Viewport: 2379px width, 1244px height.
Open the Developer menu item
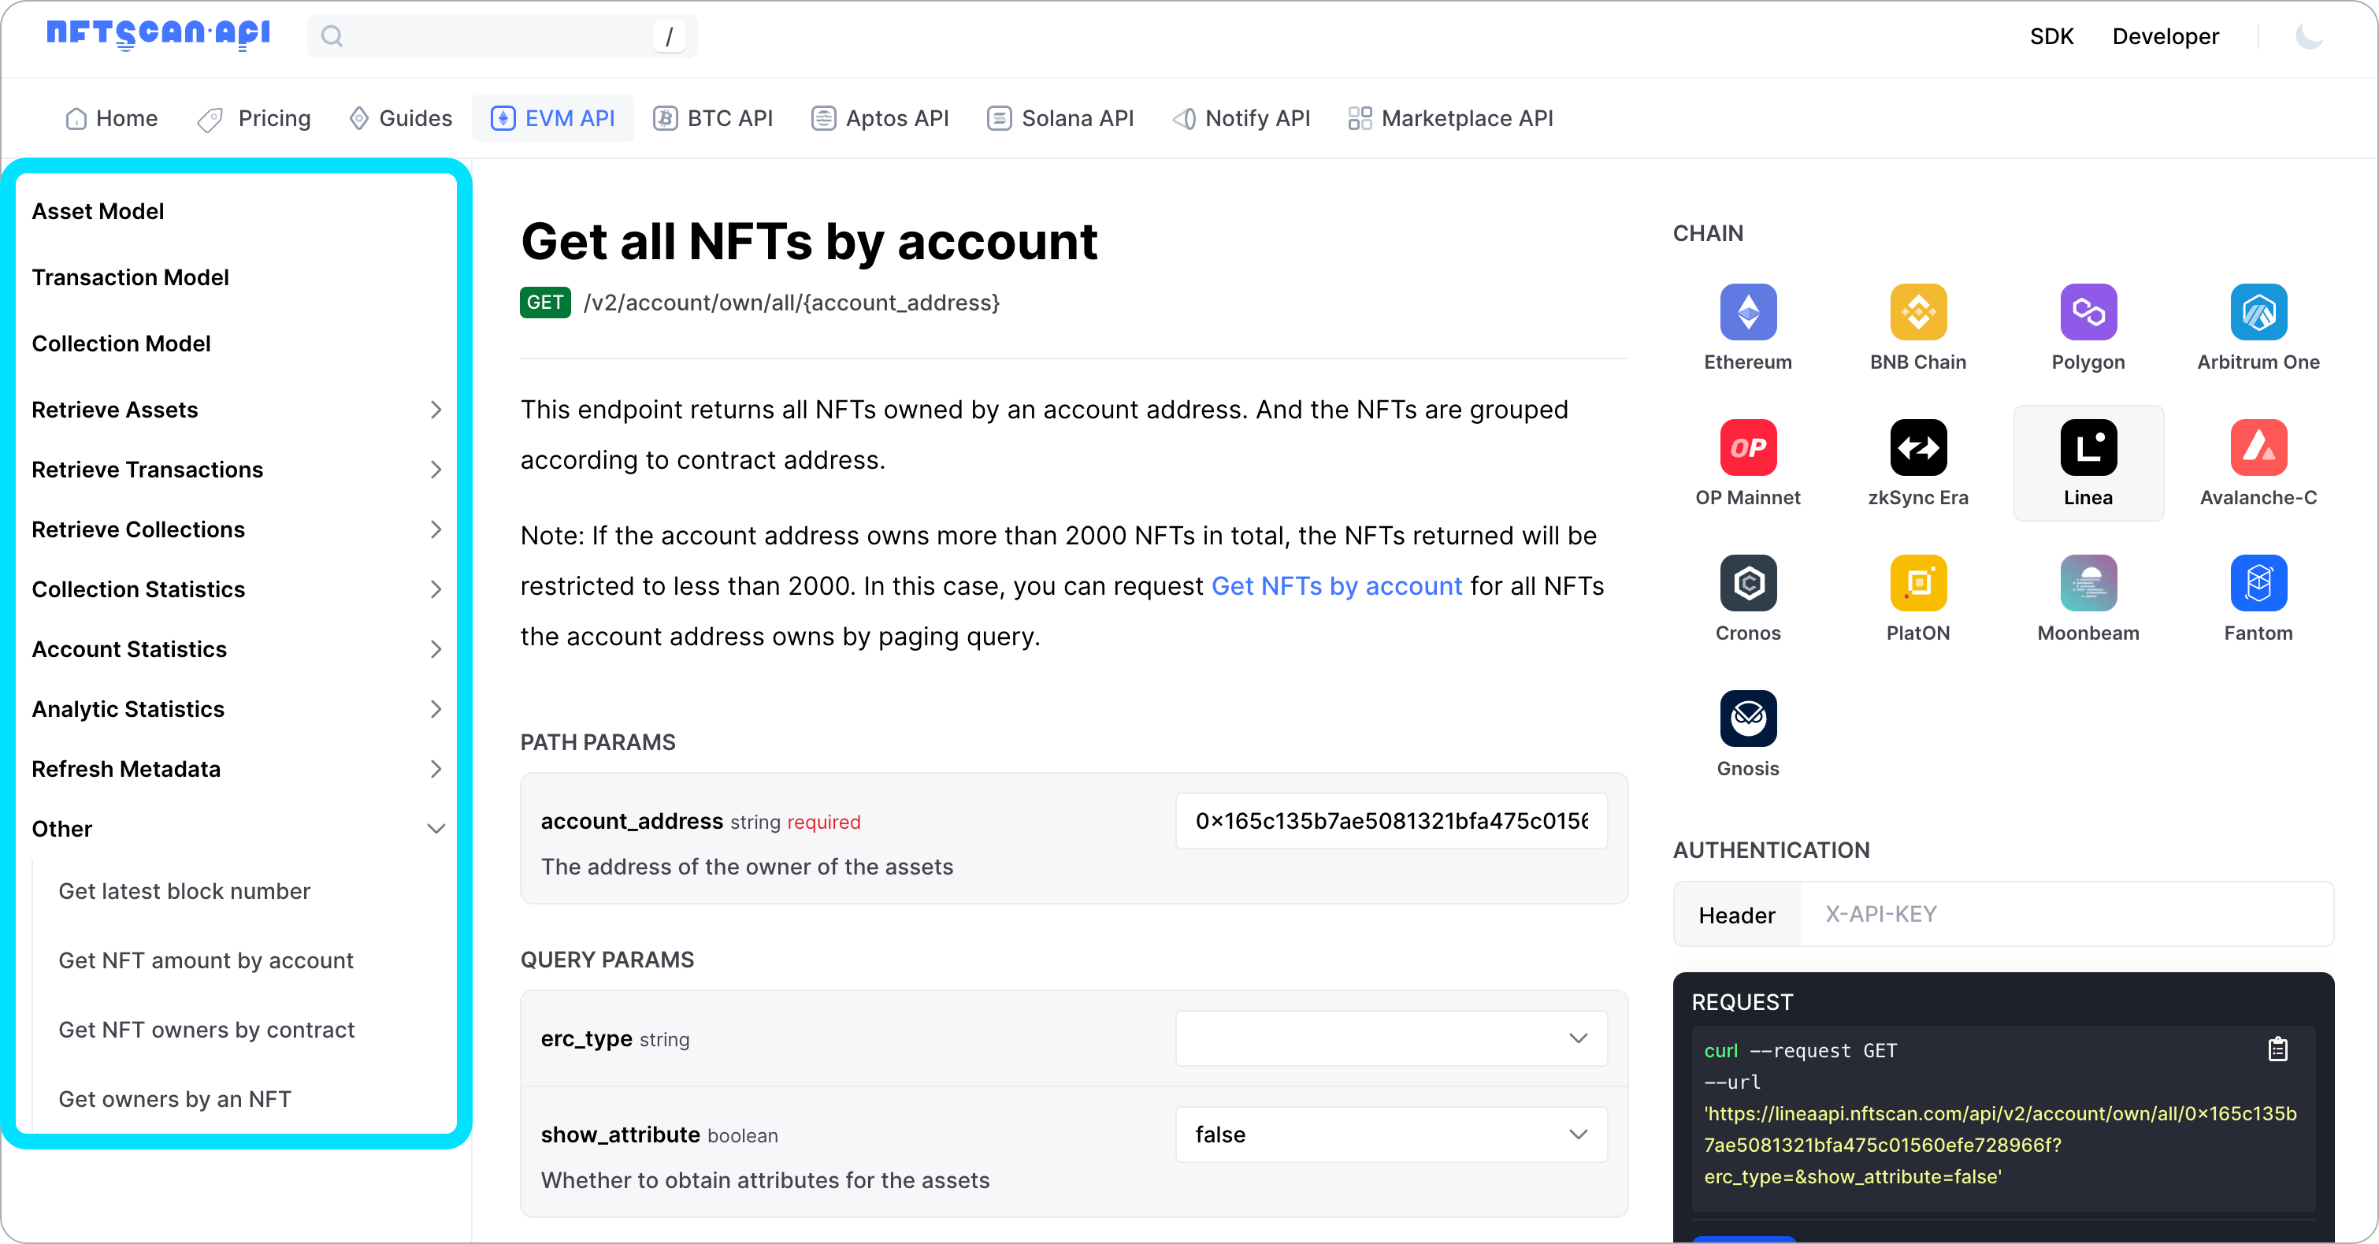coord(2166,36)
